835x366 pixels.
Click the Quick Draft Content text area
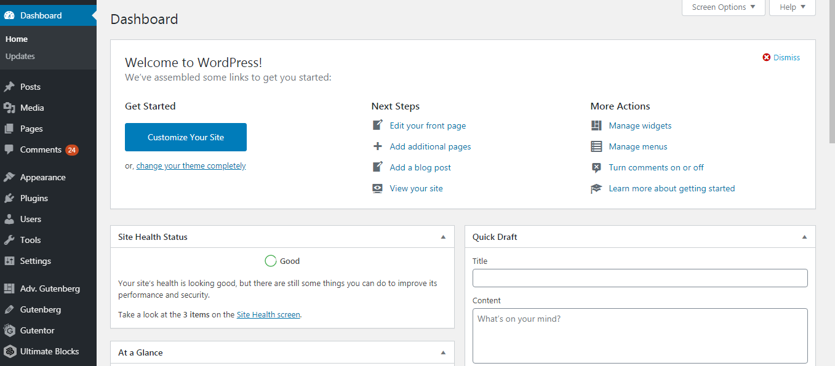[x=640, y=336]
